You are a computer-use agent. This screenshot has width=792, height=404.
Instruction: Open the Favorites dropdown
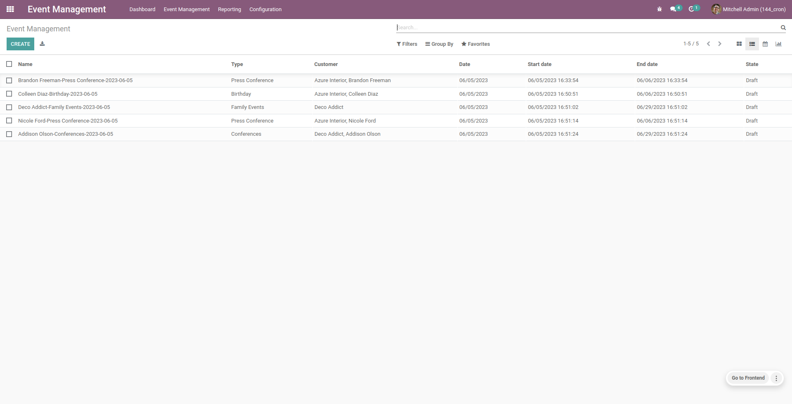coord(475,44)
